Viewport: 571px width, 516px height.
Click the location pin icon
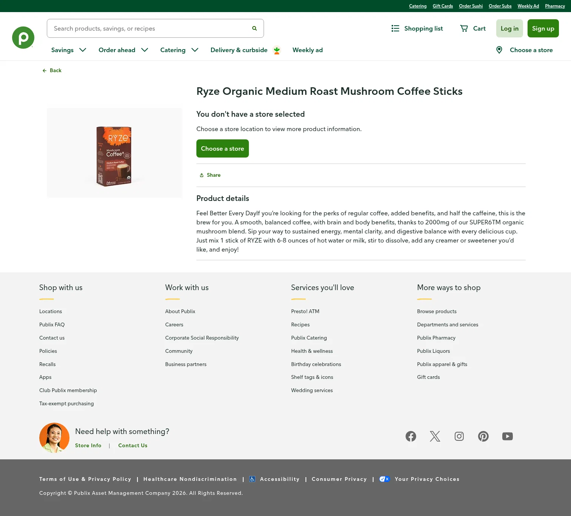tap(499, 50)
